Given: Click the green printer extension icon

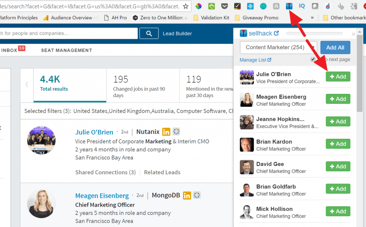Looking at the screenshot, I should 212,6.
